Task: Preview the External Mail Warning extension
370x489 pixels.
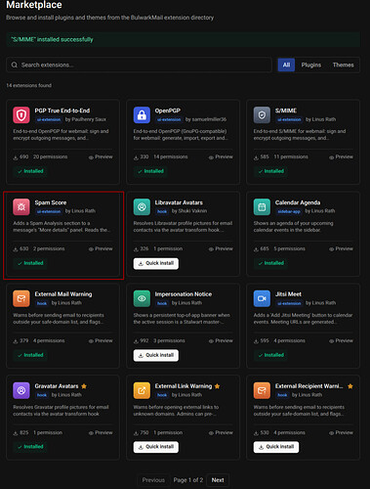Action: coord(101,340)
